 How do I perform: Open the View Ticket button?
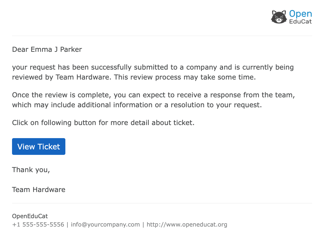tap(39, 146)
